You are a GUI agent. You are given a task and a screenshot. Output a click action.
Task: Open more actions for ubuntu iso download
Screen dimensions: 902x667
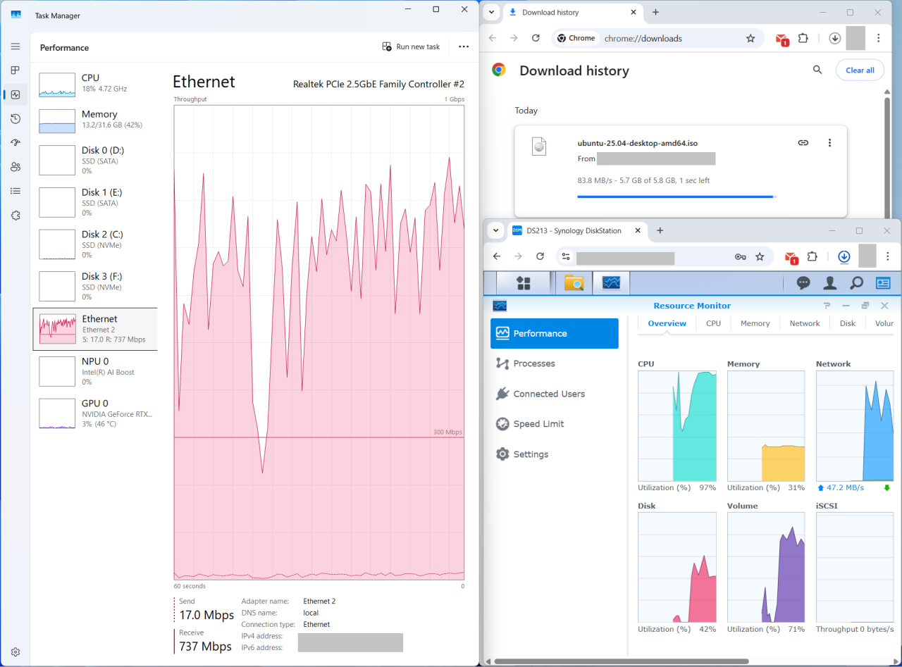click(829, 142)
